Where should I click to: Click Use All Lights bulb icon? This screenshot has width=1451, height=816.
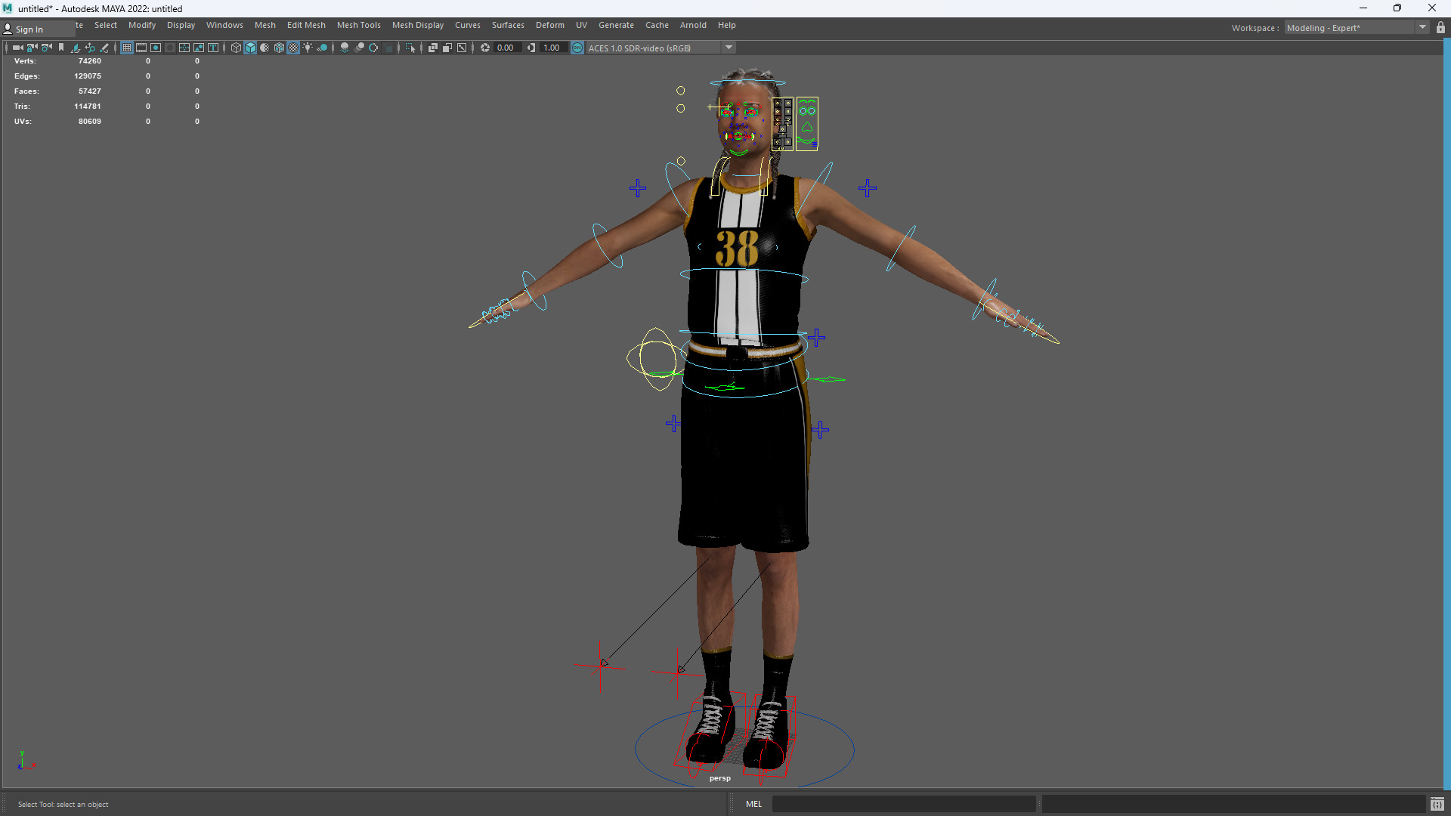[308, 48]
